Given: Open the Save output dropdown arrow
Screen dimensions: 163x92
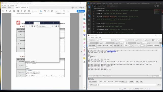Looking at the screenshot, I should tap(121, 45).
